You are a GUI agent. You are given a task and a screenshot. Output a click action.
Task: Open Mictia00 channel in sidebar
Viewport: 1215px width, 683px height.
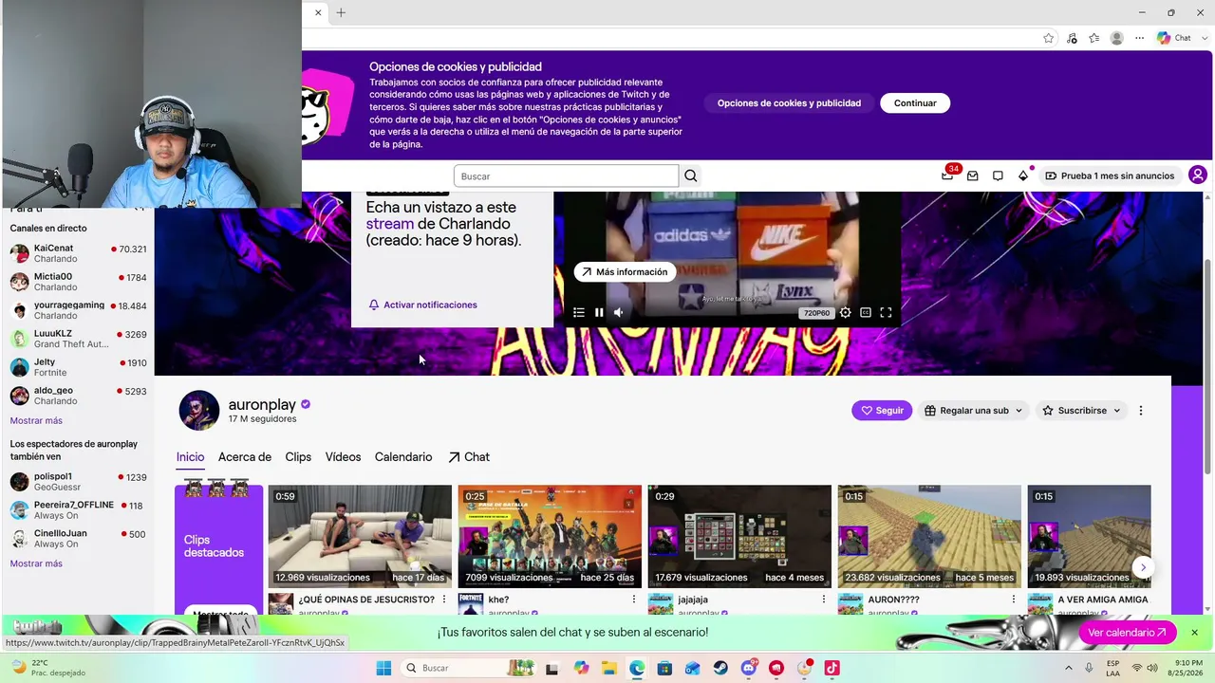click(x=78, y=282)
